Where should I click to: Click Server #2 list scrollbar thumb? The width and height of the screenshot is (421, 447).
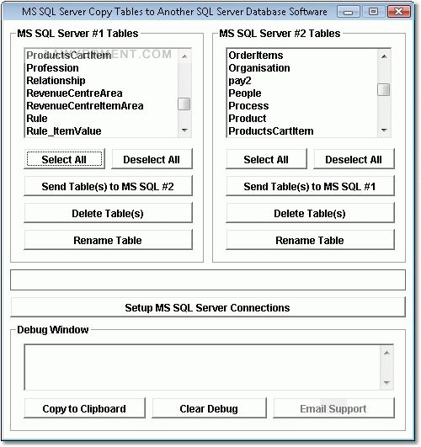384,89
